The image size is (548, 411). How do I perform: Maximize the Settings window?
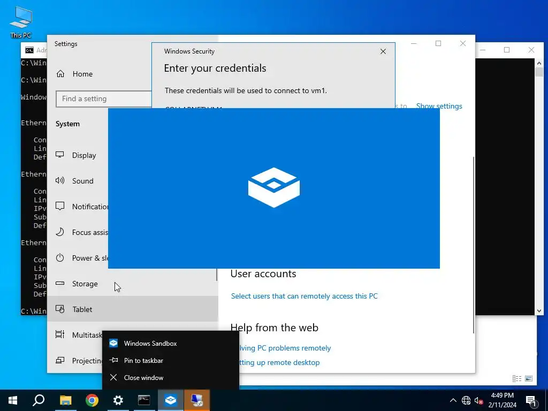pyautogui.click(x=438, y=43)
